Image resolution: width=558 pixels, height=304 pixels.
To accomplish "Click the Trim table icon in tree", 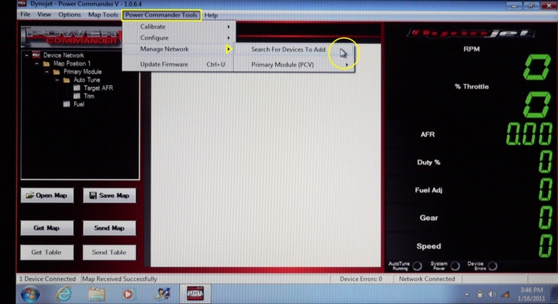I will coord(77,96).
